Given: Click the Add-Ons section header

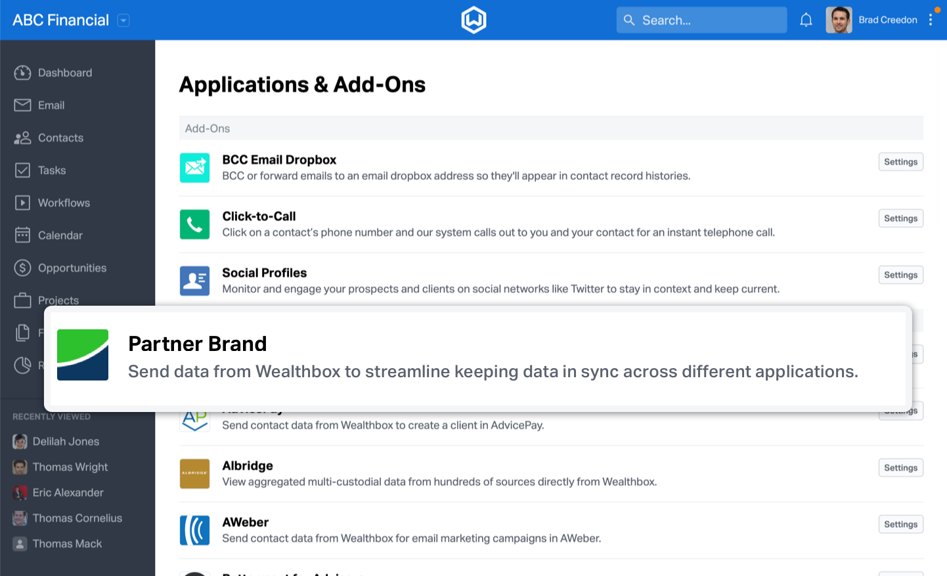Looking at the screenshot, I should (x=551, y=129).
